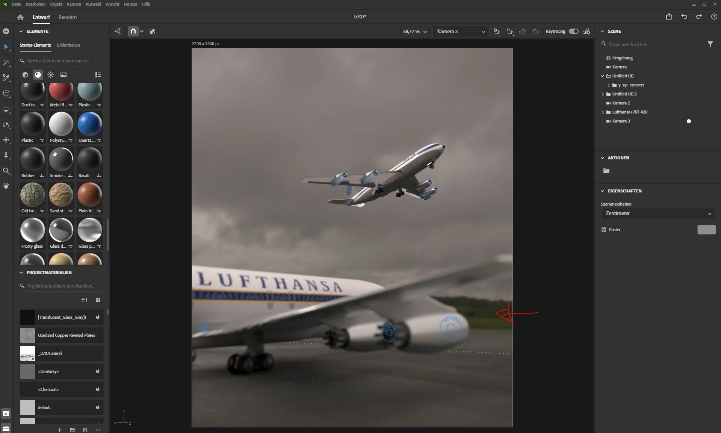
Task: Select Kamera 2 in the scene tree
Action: (621, 103)
